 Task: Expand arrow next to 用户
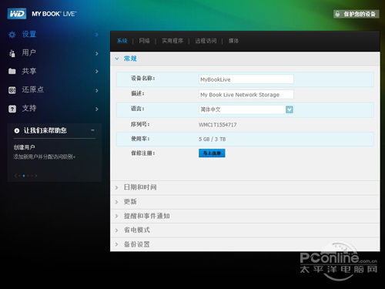click(x=97, y=53)
